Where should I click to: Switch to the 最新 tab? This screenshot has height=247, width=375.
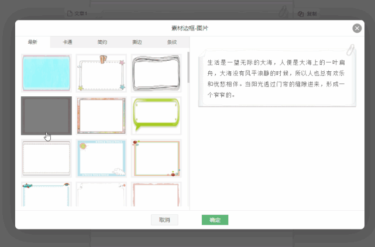coord(33,42)
